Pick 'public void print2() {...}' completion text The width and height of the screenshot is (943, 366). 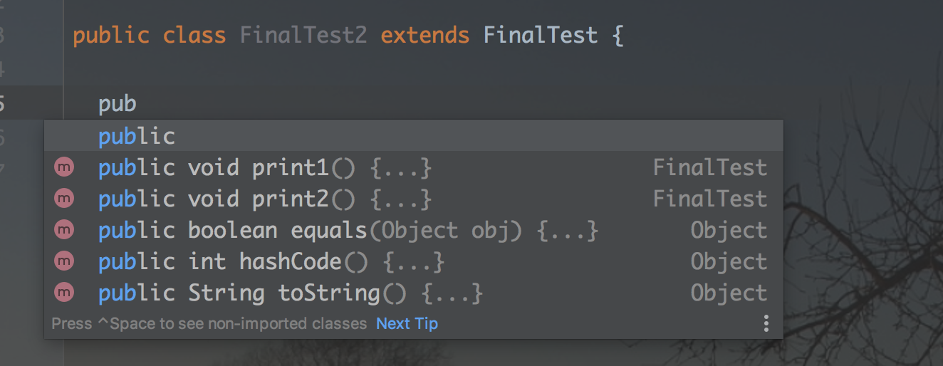click(x=265, y=199)
